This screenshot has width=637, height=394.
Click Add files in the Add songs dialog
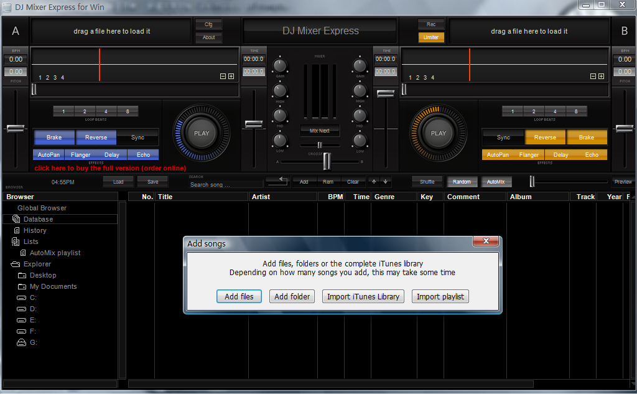(239, 296)
